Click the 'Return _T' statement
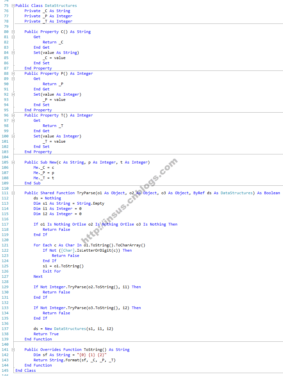Image resolution: width=283 pixels, height=376 pixels. pyautogui.click(x=53, y=126)
